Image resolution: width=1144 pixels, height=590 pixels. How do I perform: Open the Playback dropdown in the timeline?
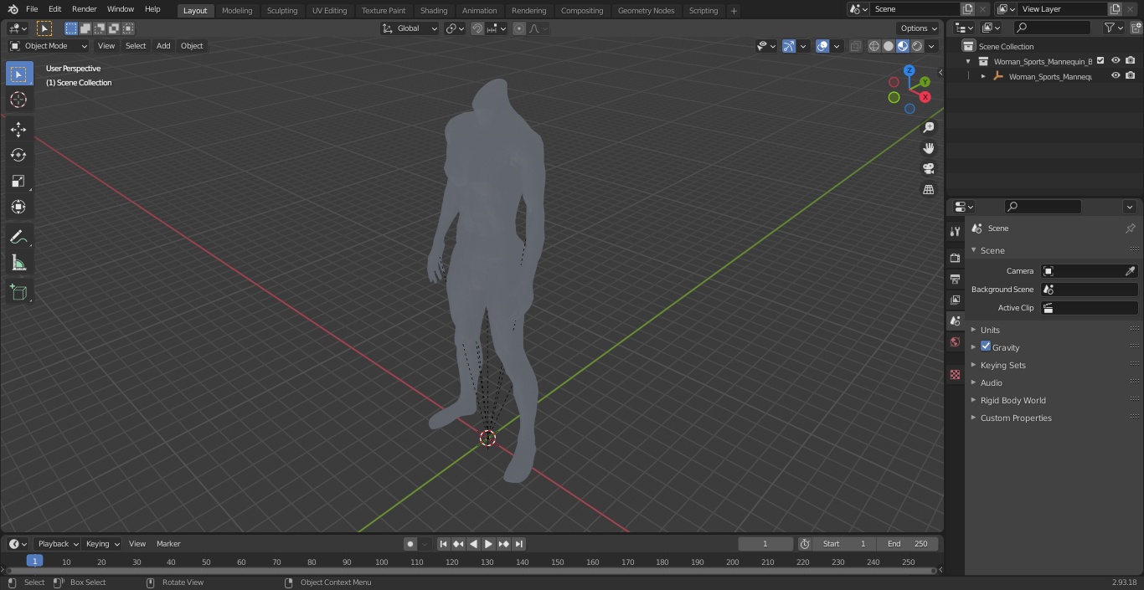click(x=58, y=544)
